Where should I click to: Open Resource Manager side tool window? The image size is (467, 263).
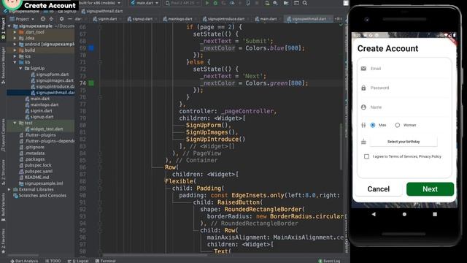(3, 66)
